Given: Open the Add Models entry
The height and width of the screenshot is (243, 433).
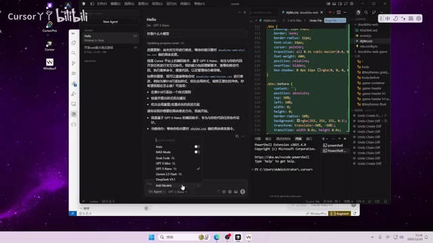Looking at the screenshot, I should tap(178, 186).
